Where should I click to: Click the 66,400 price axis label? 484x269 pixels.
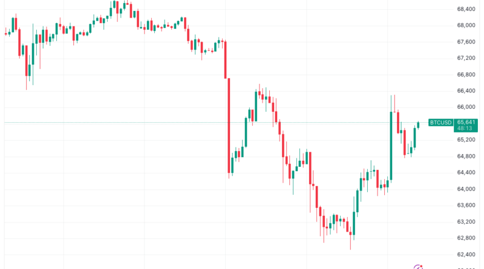point(465,91)
